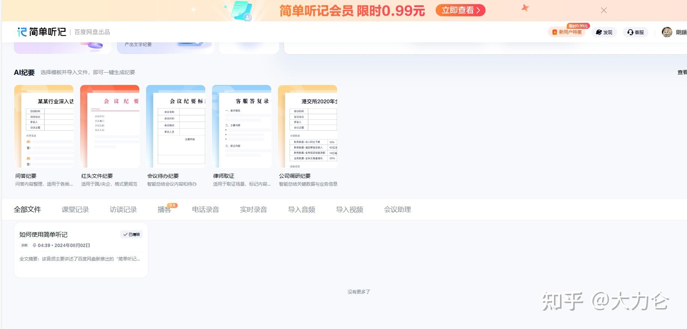Open the 发现 button
The image size is (687, 329).
[x=604, y=32]
